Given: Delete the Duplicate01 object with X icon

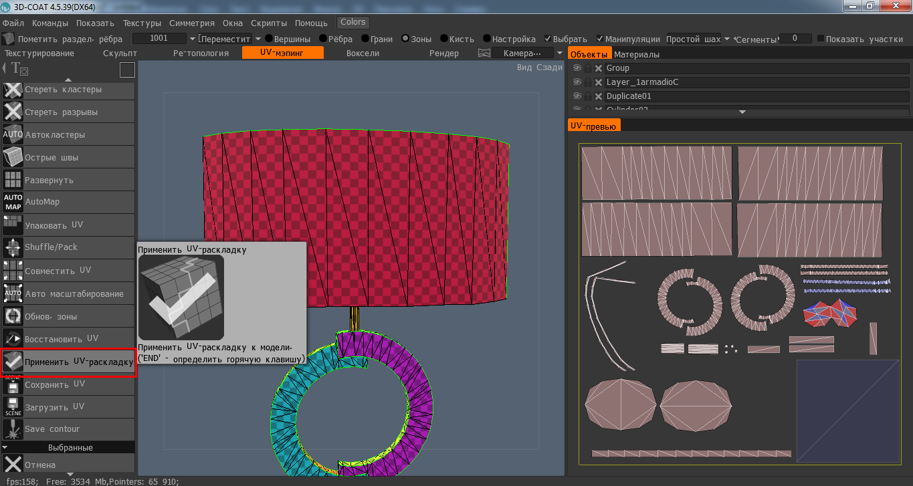Looking at the screenshot, I should coord(599,96).
